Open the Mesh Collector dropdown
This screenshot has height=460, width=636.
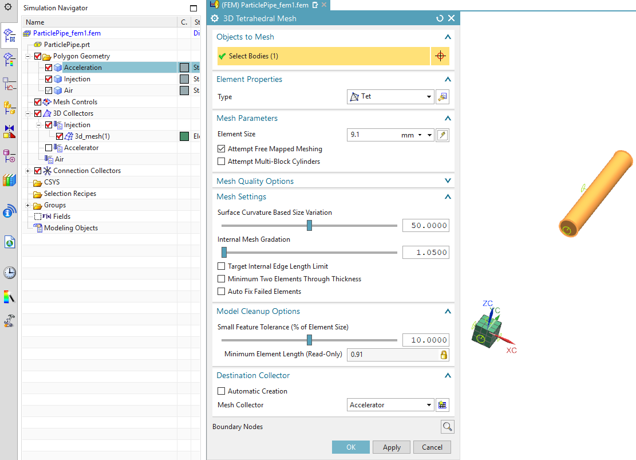click(390, 405)
